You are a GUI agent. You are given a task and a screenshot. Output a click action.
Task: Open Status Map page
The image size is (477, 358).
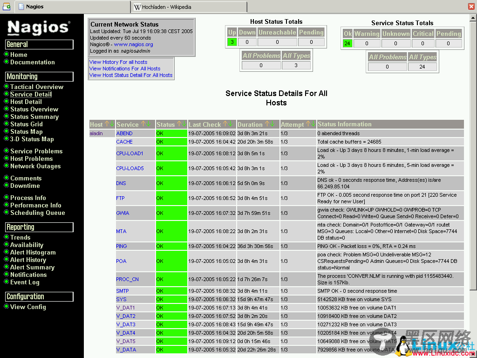27,131
